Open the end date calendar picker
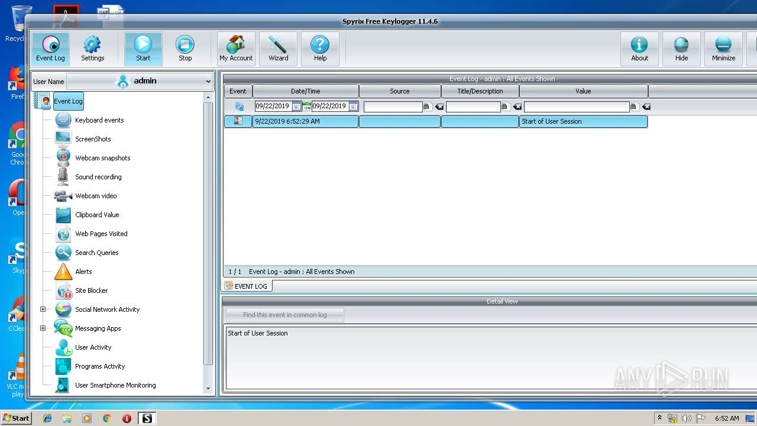The height and width of the screenshot is (426, 757). [x=353, y=106]
